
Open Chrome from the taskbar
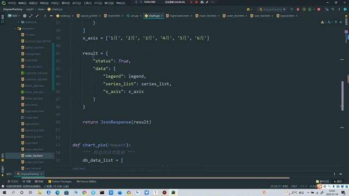[x=85, y=192]
